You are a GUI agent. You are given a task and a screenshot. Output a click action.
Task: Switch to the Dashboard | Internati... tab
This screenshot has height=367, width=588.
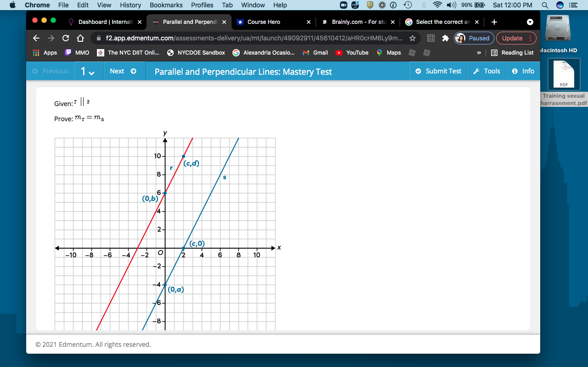click(104, 22)
